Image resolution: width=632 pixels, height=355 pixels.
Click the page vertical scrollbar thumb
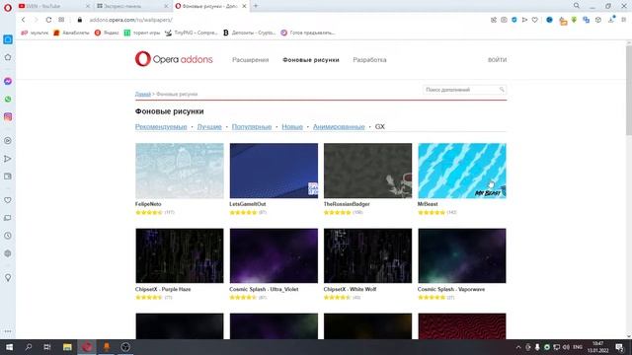[x=629, y=91]
